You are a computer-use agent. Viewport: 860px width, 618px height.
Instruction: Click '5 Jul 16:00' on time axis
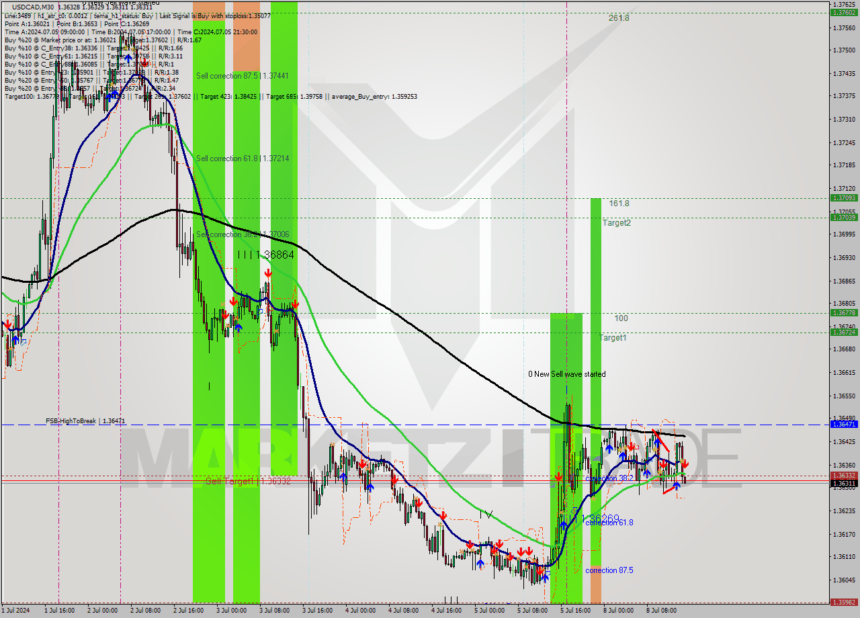(576, 611)
